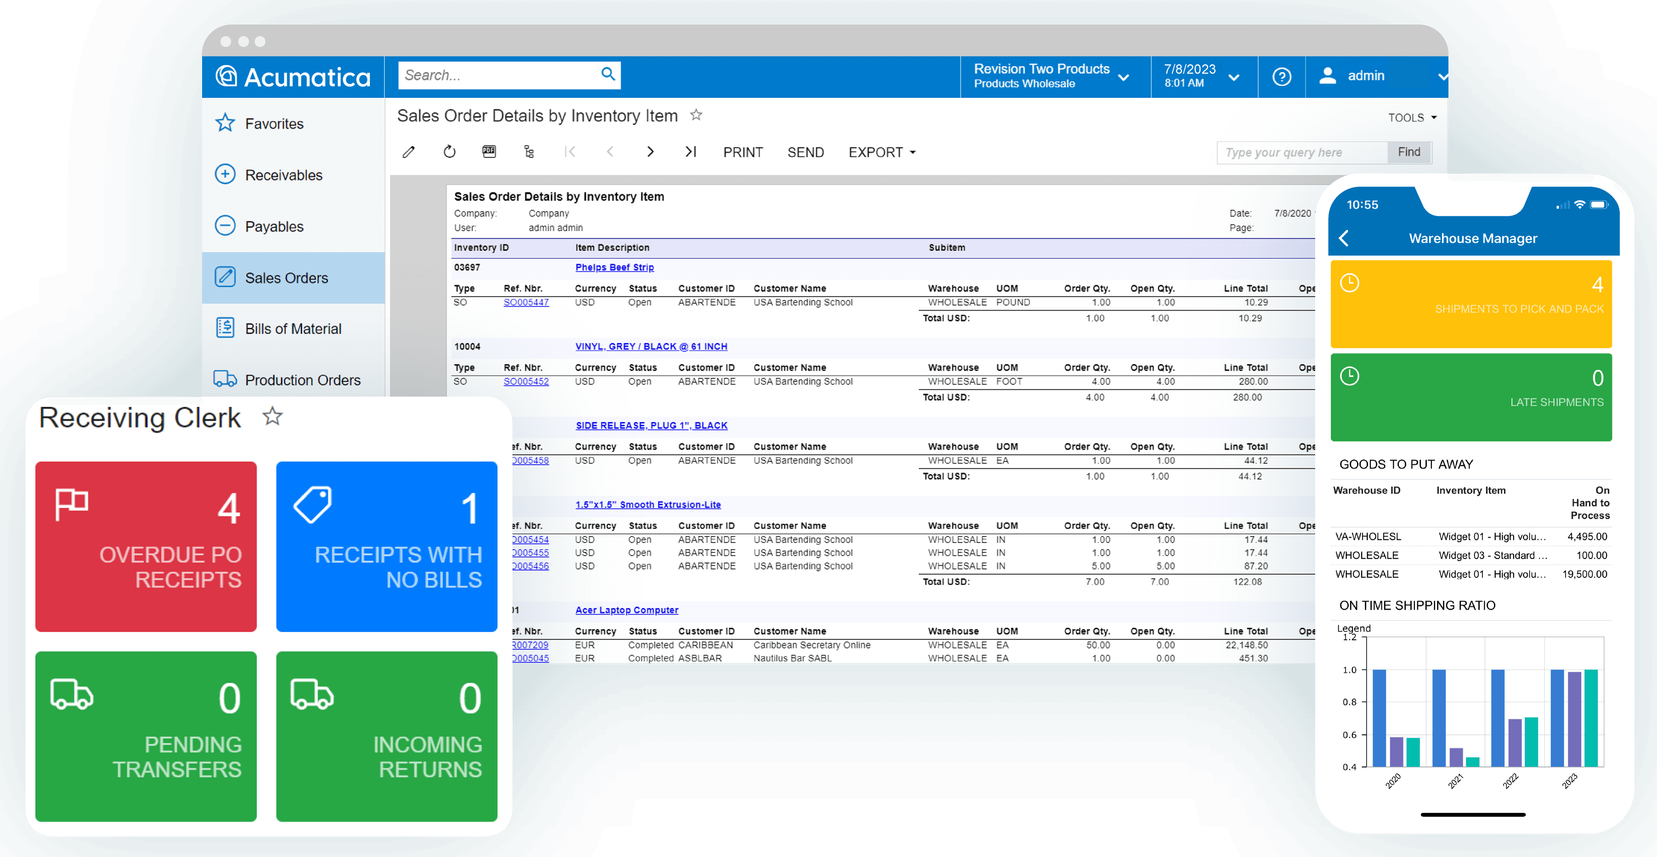Image resolution: width=1657 pixels, height=857 pixels.
Task: Open 1.5"x1.5" Smooth Extrusion-Lite link
Action: click(648, 504)
